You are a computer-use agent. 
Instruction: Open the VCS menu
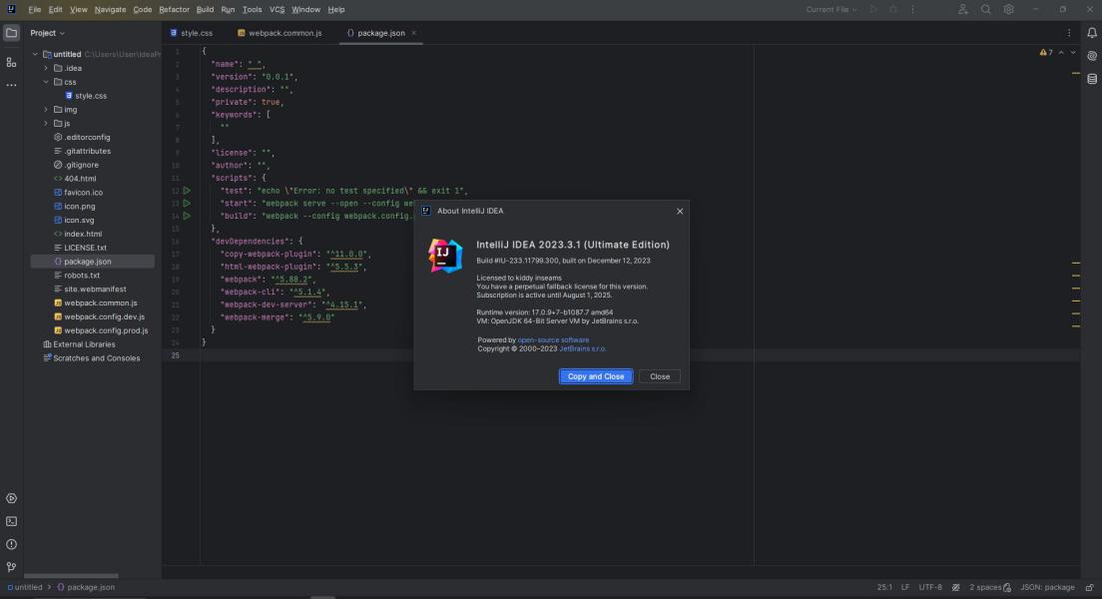click(276, 10)
